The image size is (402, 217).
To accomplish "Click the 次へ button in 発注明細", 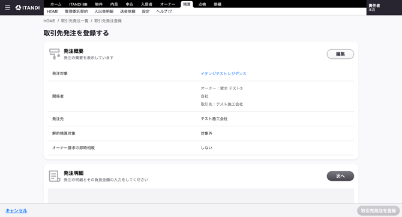I will click(340, 176).
